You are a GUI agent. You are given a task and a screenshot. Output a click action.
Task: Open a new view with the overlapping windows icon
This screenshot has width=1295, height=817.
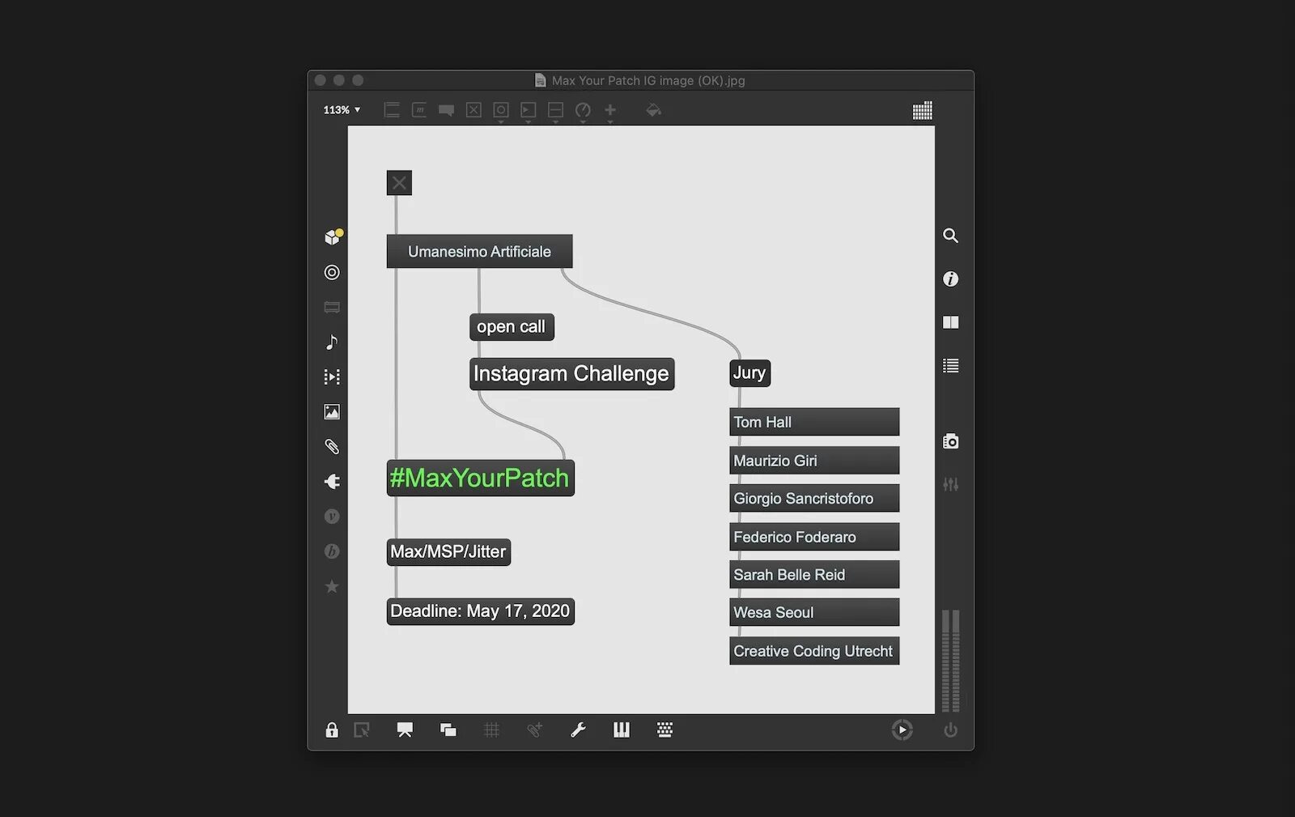(x=448, y=730)
